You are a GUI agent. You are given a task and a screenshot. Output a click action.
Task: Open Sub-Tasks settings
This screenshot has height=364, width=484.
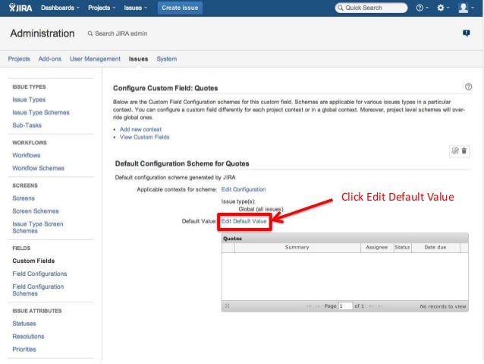[27, 125]
